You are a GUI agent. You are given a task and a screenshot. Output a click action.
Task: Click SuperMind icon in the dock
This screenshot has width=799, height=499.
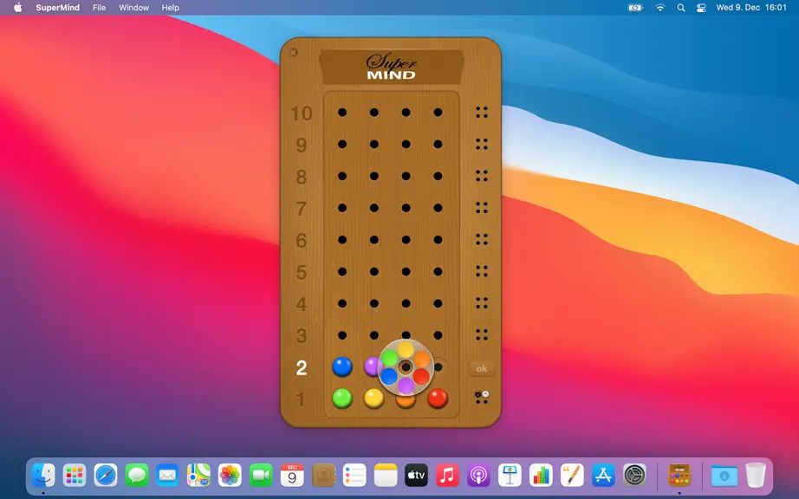click(679, 476)
